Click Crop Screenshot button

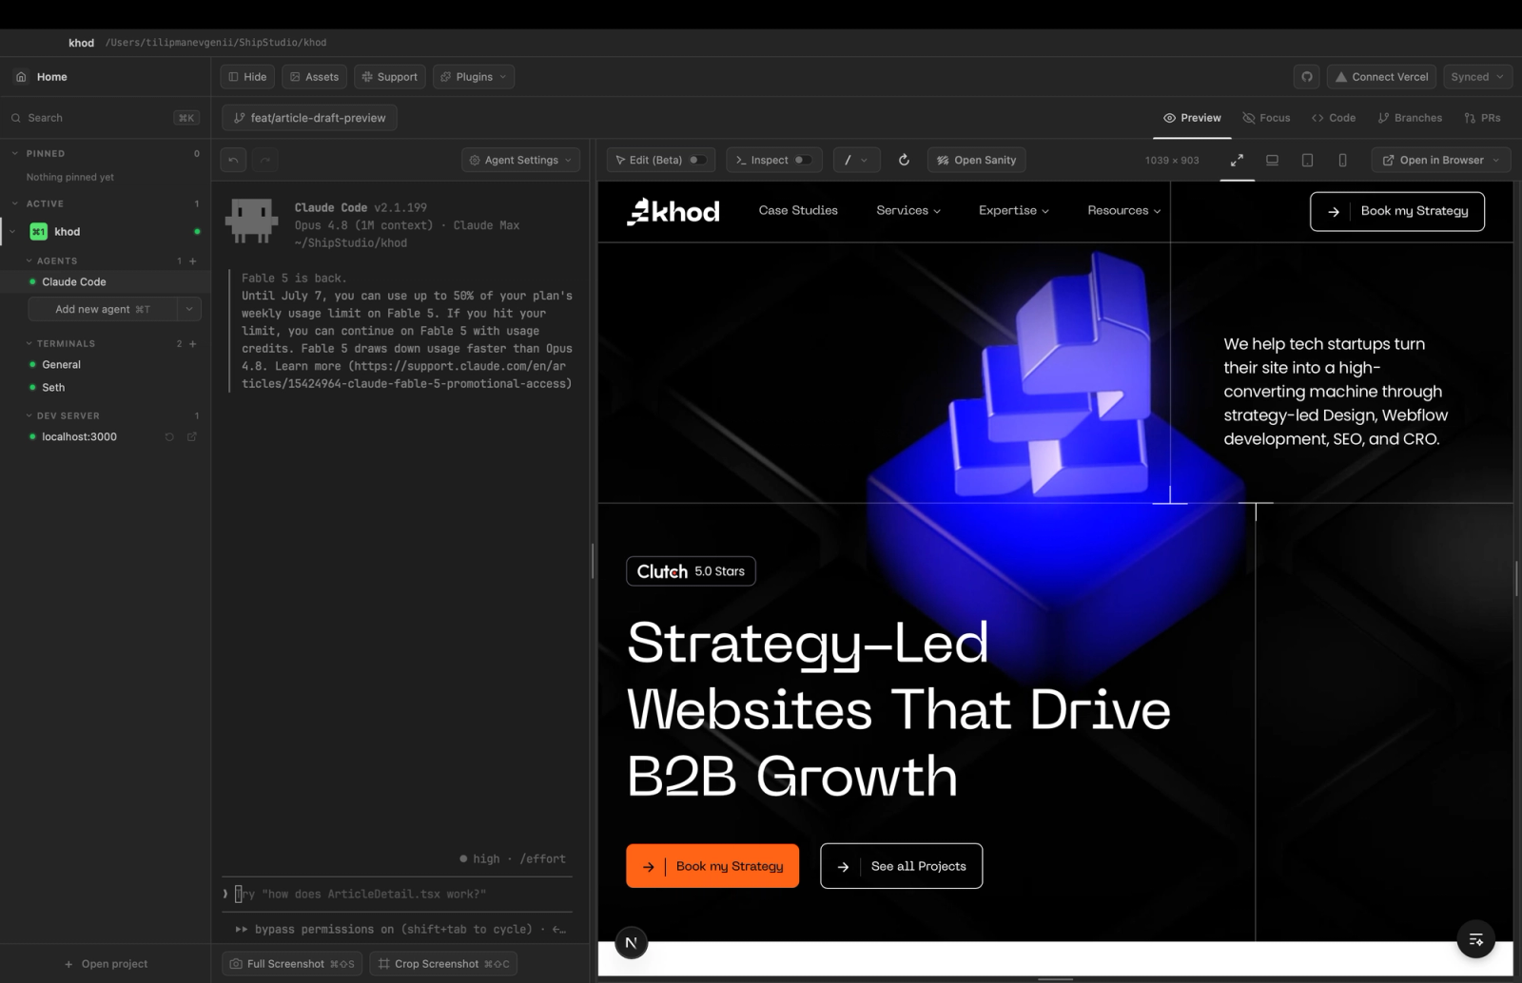pyautogui.click(x=443, y=964)
